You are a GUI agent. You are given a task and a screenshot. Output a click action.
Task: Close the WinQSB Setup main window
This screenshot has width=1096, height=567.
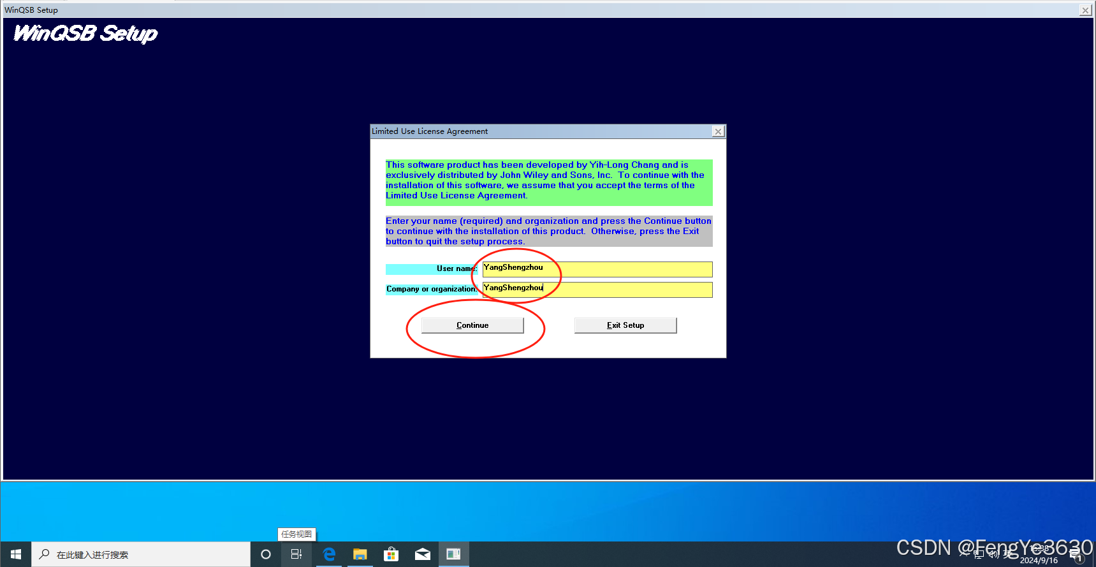(x=1085, y=10)
